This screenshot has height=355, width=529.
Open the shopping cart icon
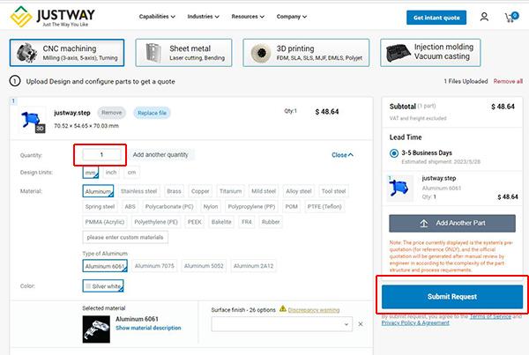(x=510, y=17)
